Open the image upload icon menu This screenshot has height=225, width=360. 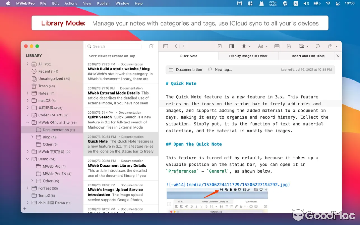pyautogui.click(x=302, y=46)
